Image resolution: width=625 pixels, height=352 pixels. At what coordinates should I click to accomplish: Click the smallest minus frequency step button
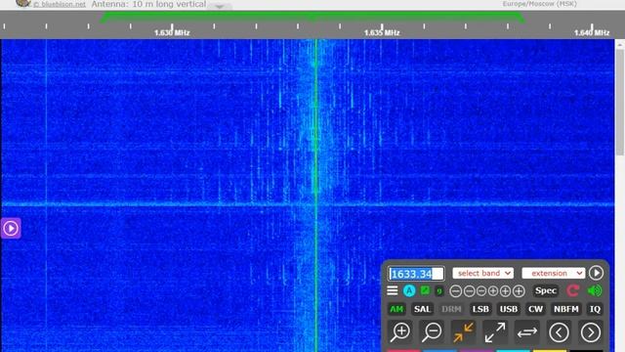[x=481, y=291]
